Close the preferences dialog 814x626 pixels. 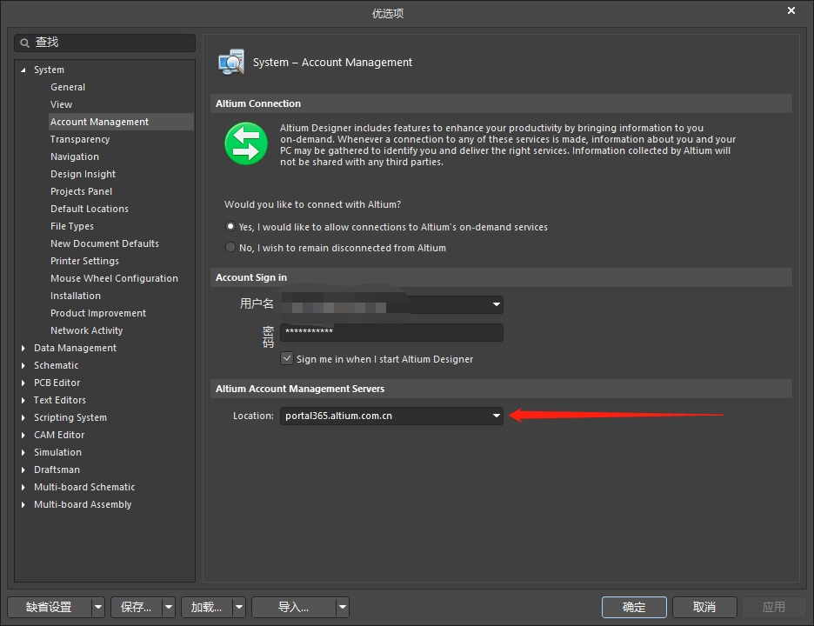pyautogui.click(x=791, y=11)
